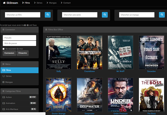Image resolution: width=167 pixels, height=115 pixels.
Task: Click the hamburger icon beside Catégories Films
Action: (4, 91)
